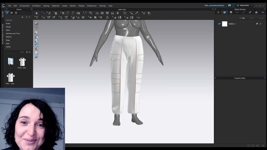This screenshot has height=150, width=267.
Task: Select the Select/Move tool highlighted in toolbar
Action: click(43, 13)
